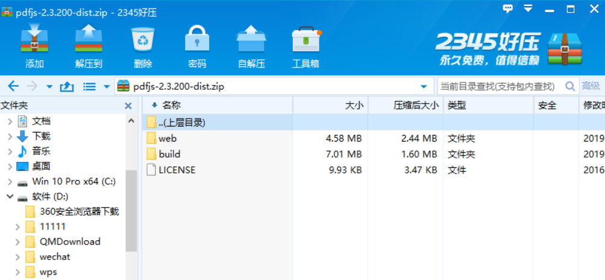The width and height of the screenshot is (605, 280).
Task: Click the folder tree scrollbar thumb
Action: pyautogui.click(x=131, y=211)
